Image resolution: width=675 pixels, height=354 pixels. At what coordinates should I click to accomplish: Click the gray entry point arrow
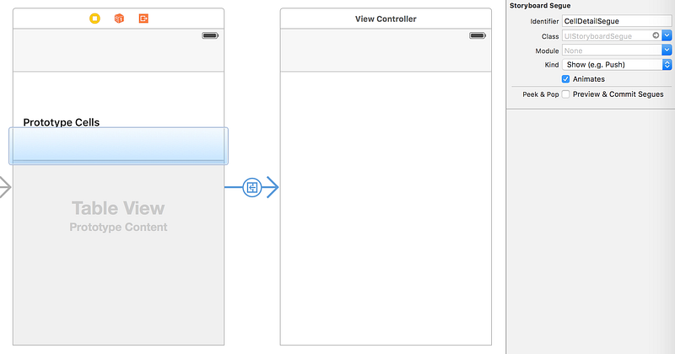point(5,187)
